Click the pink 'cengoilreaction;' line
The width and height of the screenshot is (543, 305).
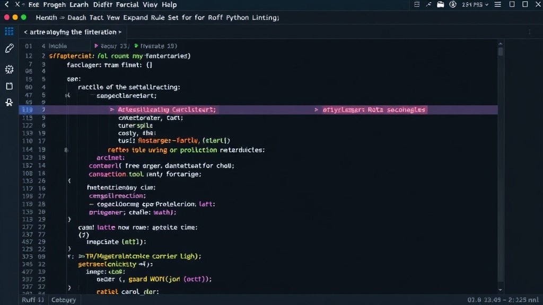(117, 196)
